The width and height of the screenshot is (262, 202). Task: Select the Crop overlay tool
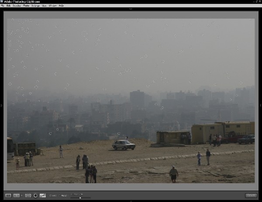(28, 195)
